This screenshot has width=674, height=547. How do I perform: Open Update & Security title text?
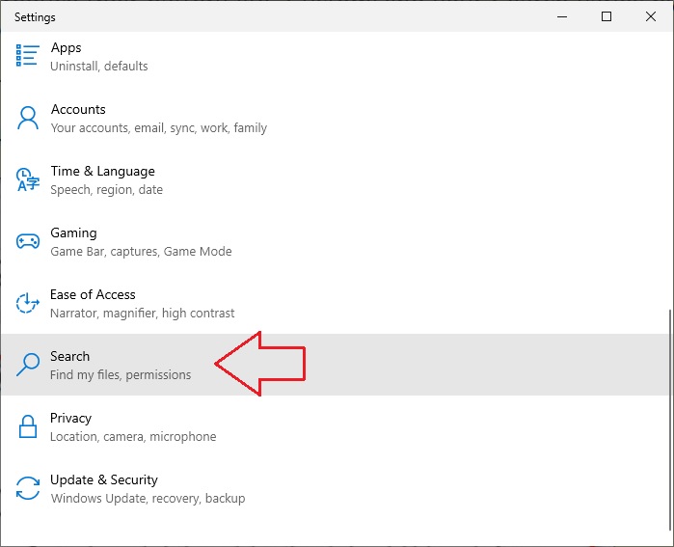(103, 479)
